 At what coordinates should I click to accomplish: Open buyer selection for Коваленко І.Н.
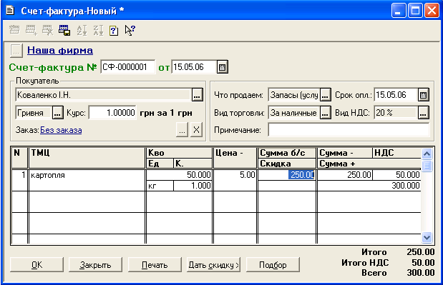click(x=198, y=95)
